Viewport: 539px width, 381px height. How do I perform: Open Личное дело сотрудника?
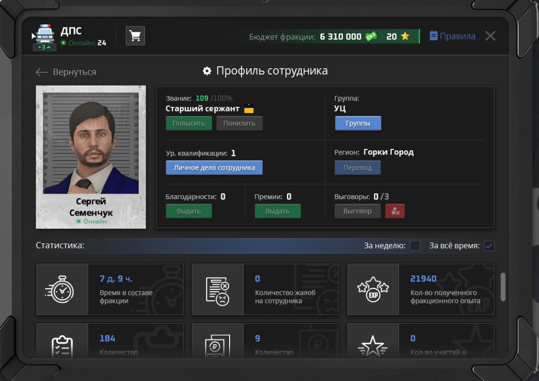click(x=214, y=168)
